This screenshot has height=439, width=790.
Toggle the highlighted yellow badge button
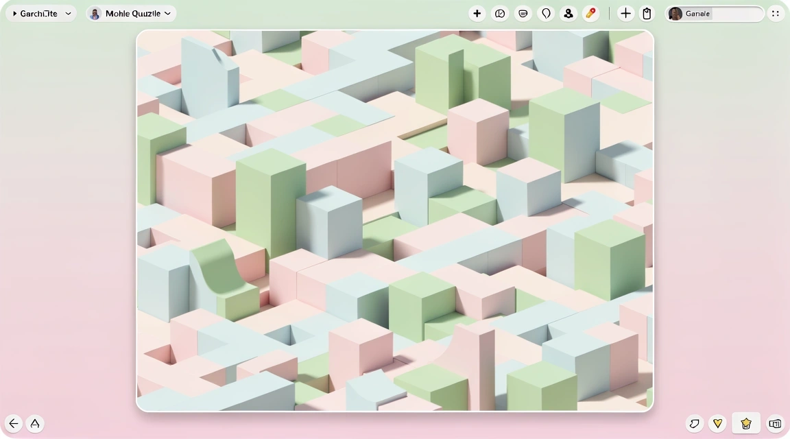[746, 423]
